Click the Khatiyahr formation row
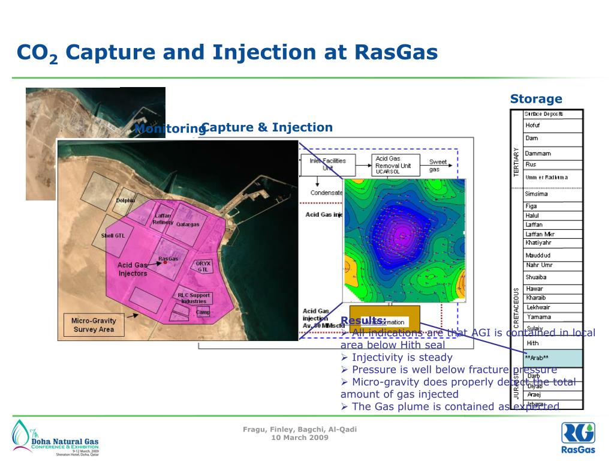Screen dimensions: 614x461 553,243
